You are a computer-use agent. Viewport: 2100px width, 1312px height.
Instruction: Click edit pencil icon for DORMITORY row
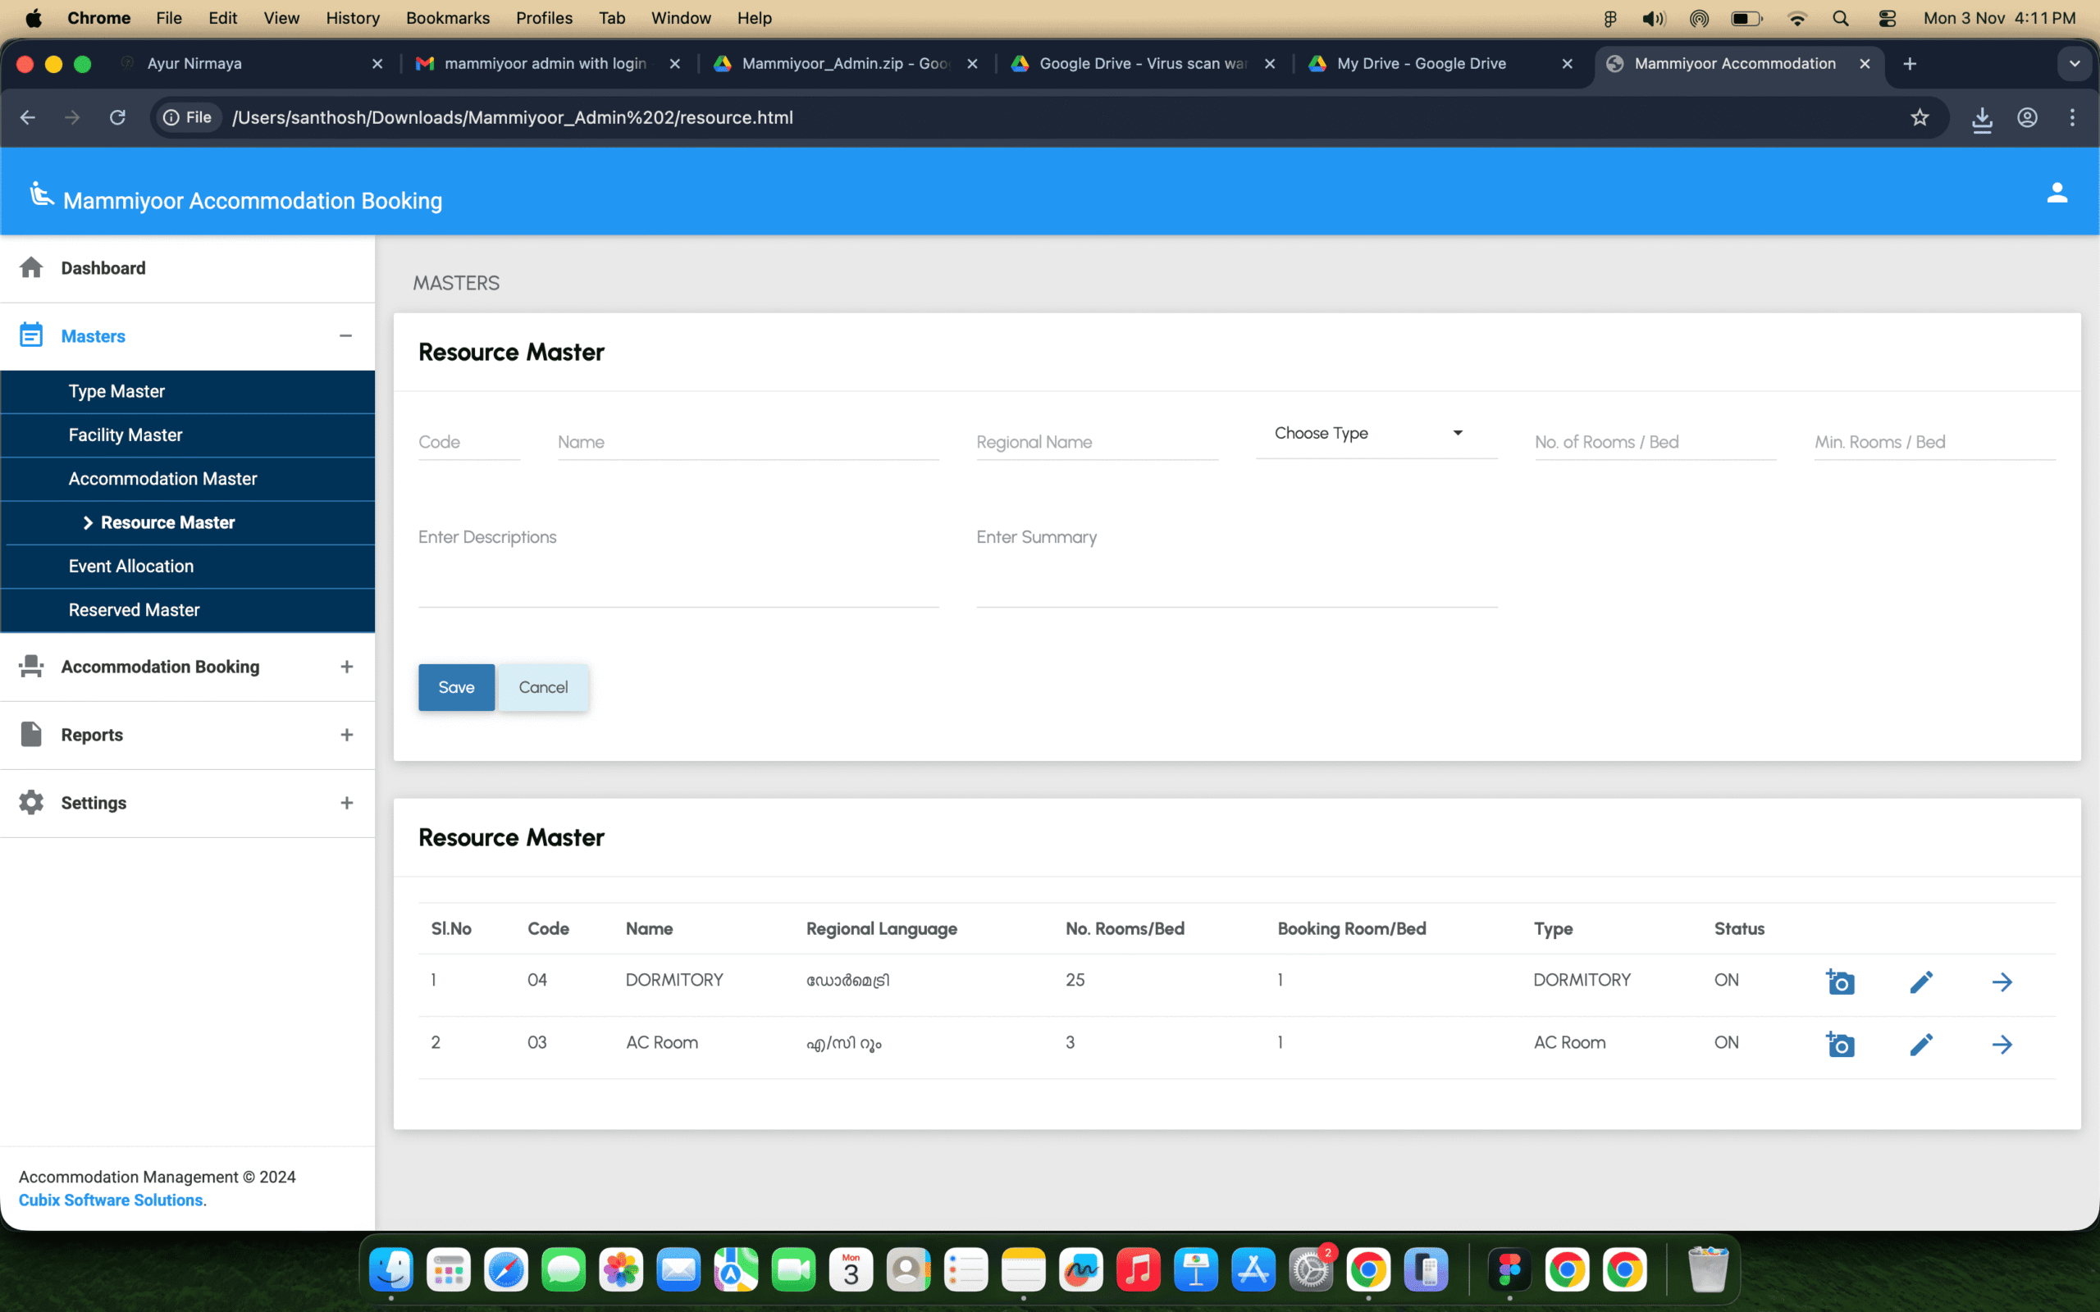tap(1920, 982)
